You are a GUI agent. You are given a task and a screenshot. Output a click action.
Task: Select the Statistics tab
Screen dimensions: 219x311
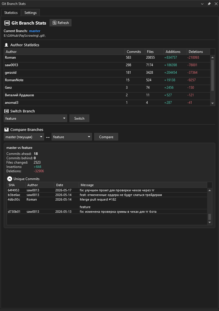(x=11, y=13)
